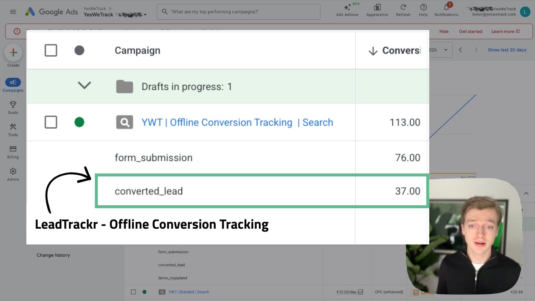Open Notifications bell
Screen dimensions: 535x301
click(x=446, y=10)
